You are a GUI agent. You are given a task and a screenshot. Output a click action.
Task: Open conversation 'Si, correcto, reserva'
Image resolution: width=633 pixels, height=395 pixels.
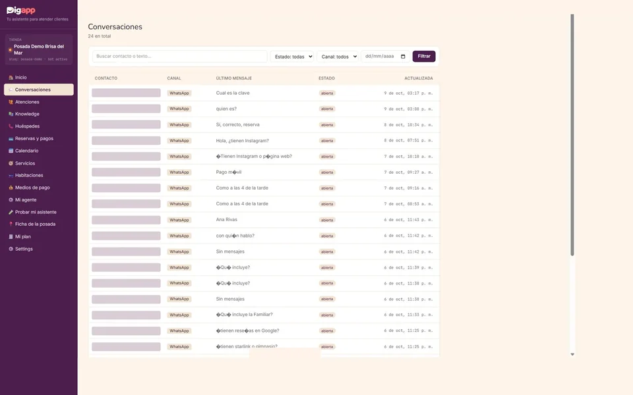264,124
